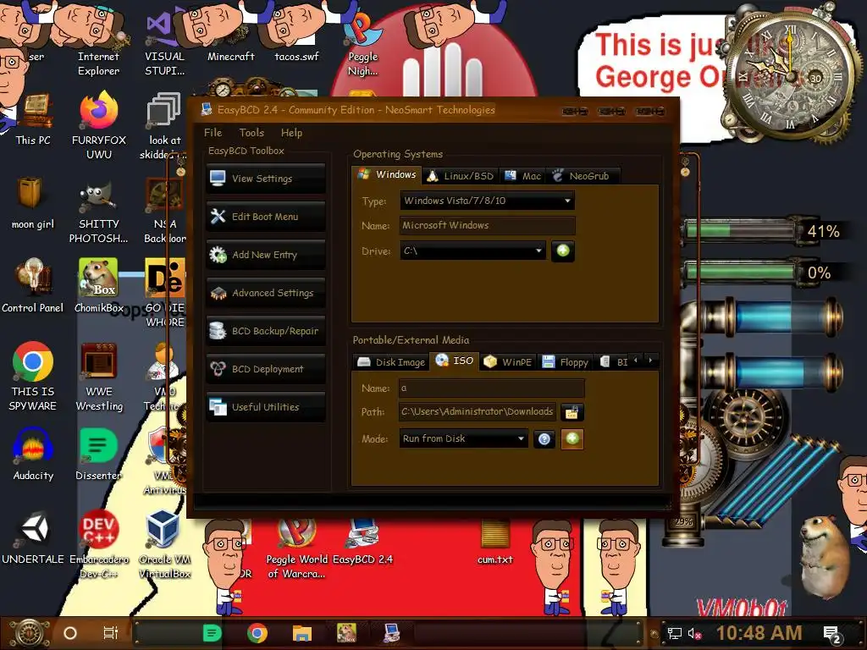Viewport: 867px width, 650px height.
Task: Select the Disk Image media tab
Action: pyautogui.click(x=391, y=362)
